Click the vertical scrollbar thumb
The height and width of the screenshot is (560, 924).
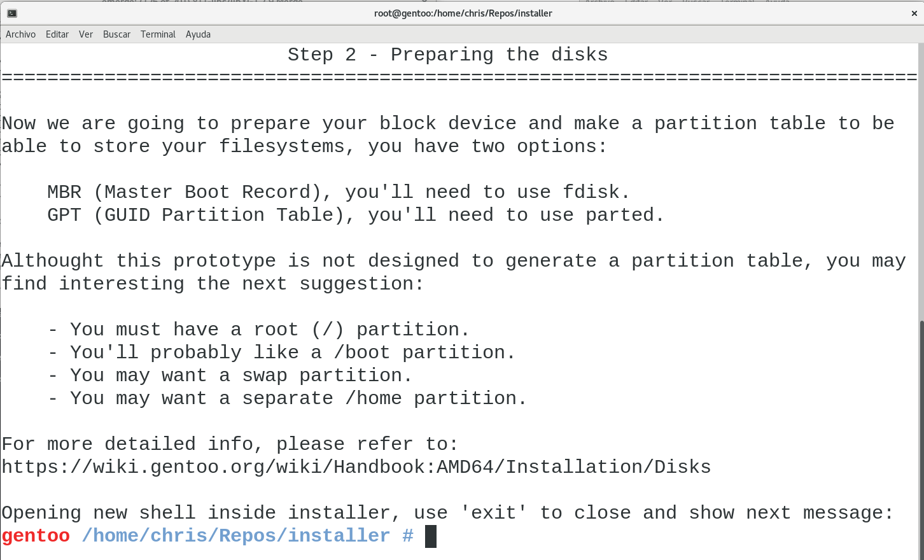click(921, 439)
